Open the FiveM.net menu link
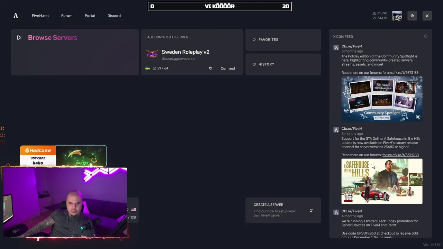The height and width of the screenshot is (249, 443). 40,16
